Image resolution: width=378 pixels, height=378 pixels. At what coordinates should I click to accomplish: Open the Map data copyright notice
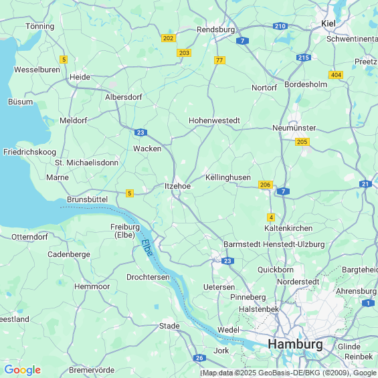289,373
